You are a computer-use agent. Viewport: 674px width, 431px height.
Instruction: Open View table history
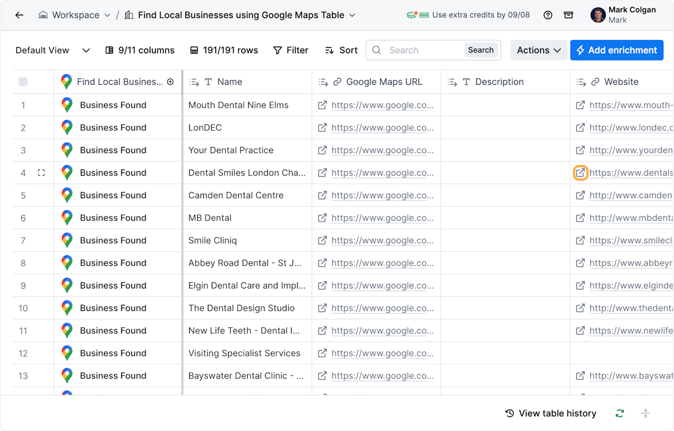[x=551, y=414]
